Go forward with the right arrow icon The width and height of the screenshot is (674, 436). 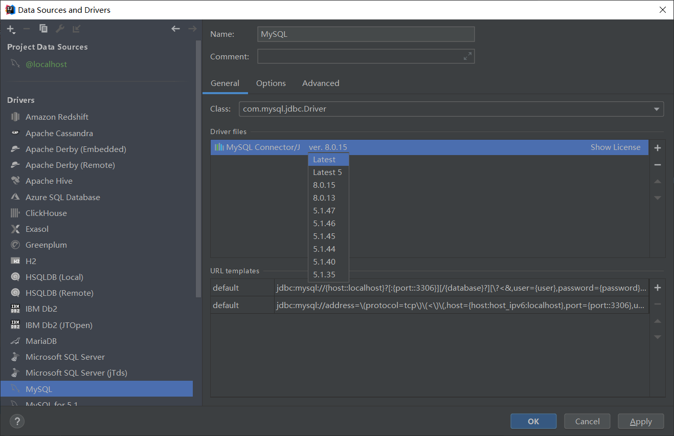(192, 29)
